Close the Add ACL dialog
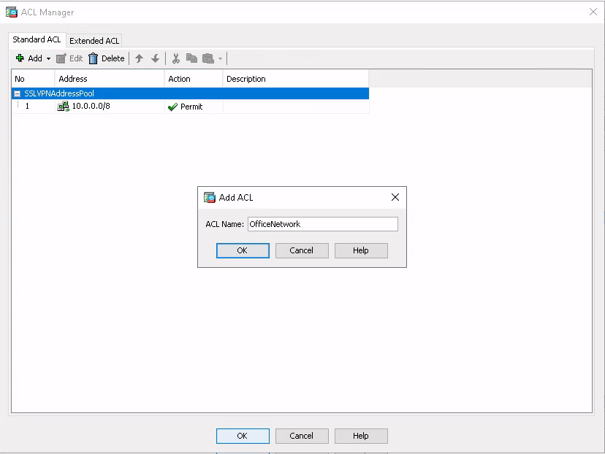The height and width of the screenshot is (454, 605). point(395,197)
